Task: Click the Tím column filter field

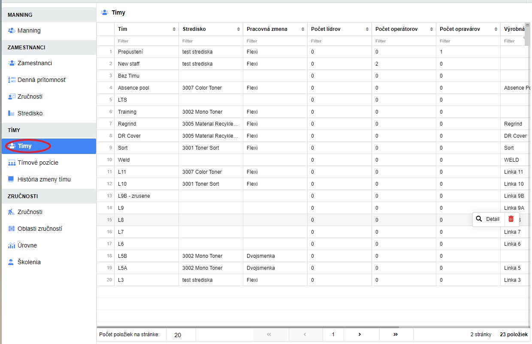Action: point(146,41)
